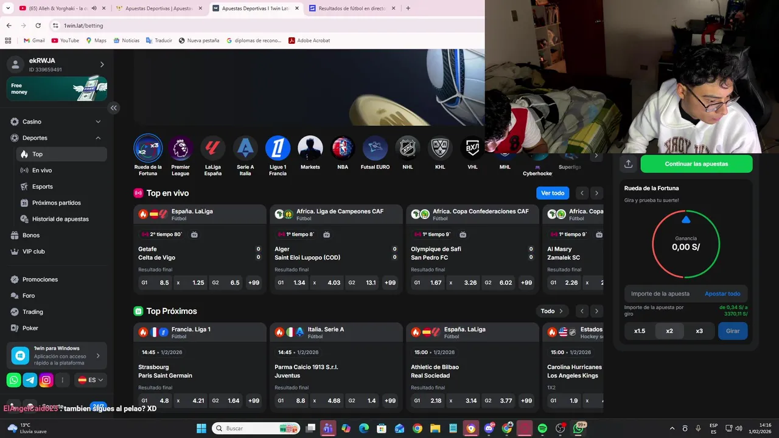
Task: Open Spotify from the taskbar
Action: (x=542, y=428)
